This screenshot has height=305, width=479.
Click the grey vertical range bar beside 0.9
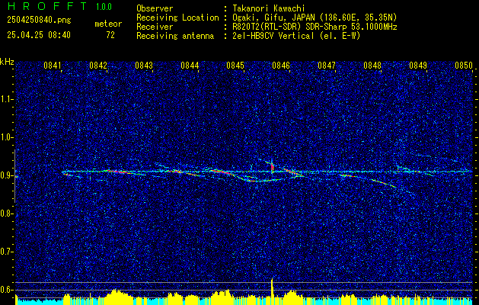click(x=14, y=176)
